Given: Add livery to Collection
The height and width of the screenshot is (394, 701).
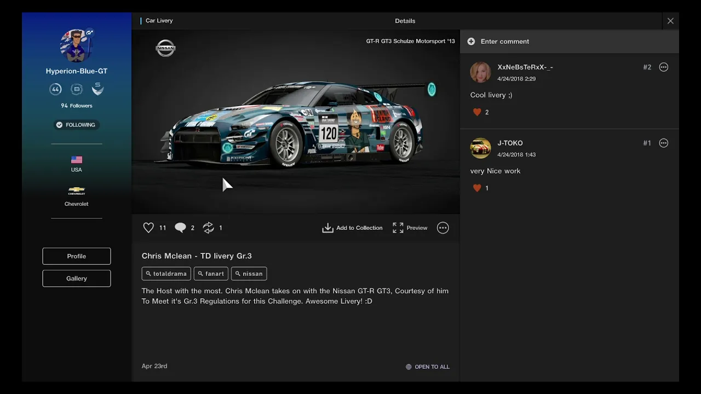Looking at the screenshot, I should coord(353,228).
